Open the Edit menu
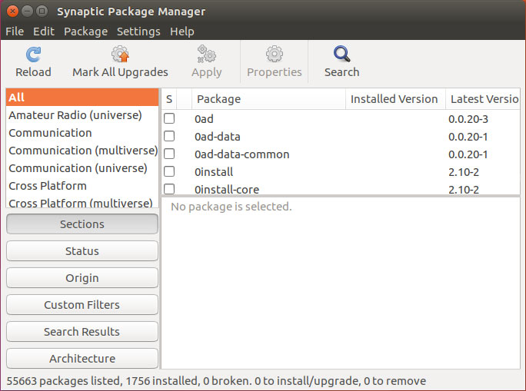This screenshot has height=391, width=526. 44,31
